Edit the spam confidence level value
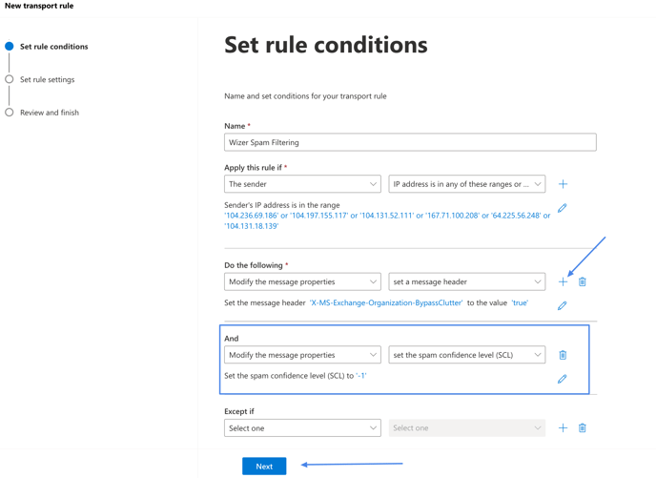 tap(562, 379)
